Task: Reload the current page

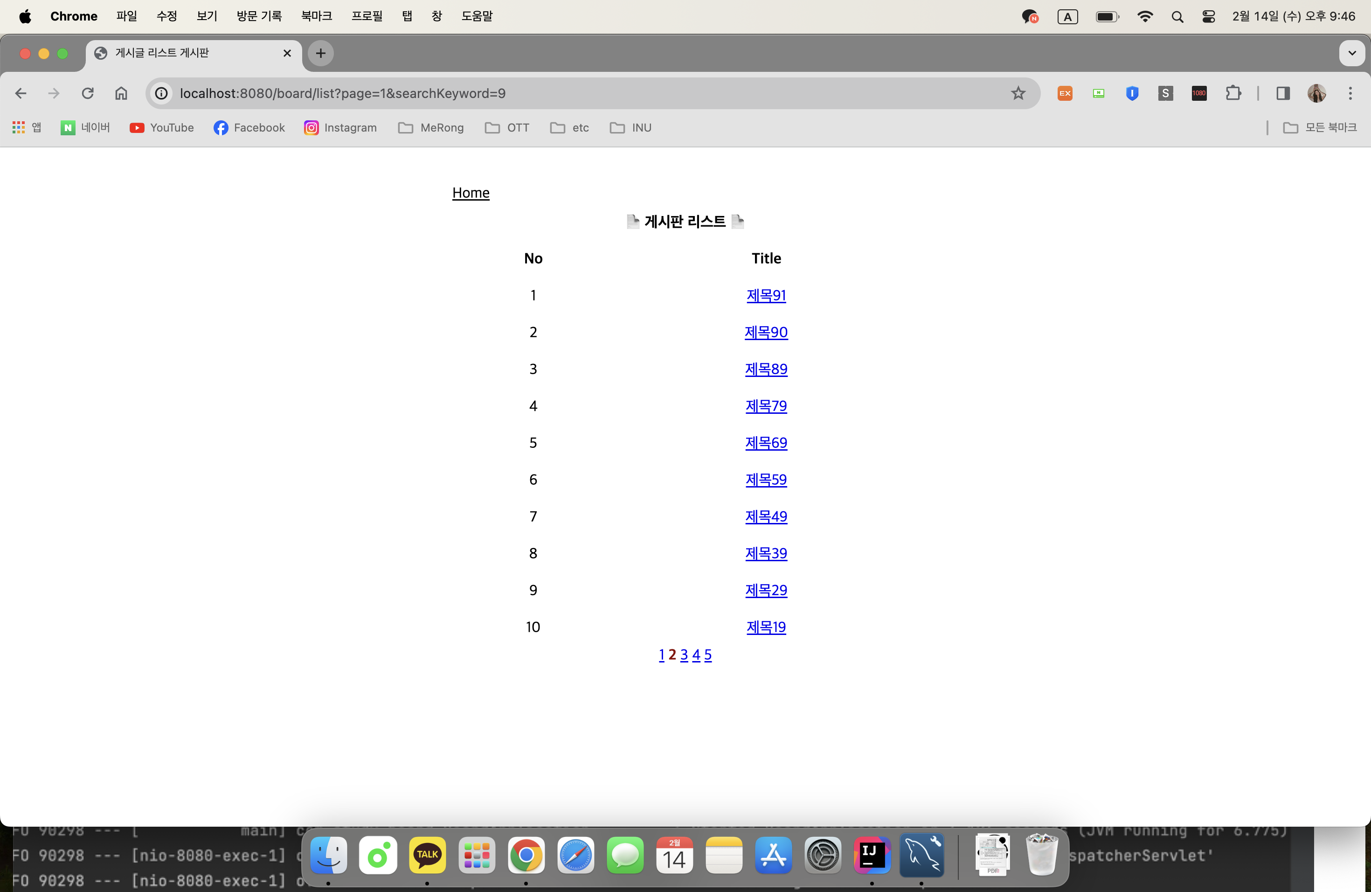Action: 88,93
